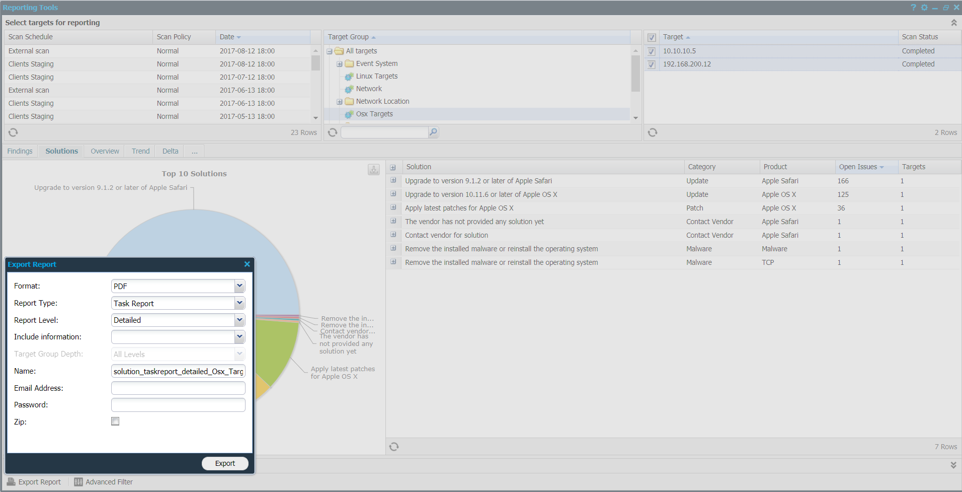This screenshot has width=962, height=492.
Task: Toggle the Zip checkbox
Action: pyautogui.click(x=115, y=421)
